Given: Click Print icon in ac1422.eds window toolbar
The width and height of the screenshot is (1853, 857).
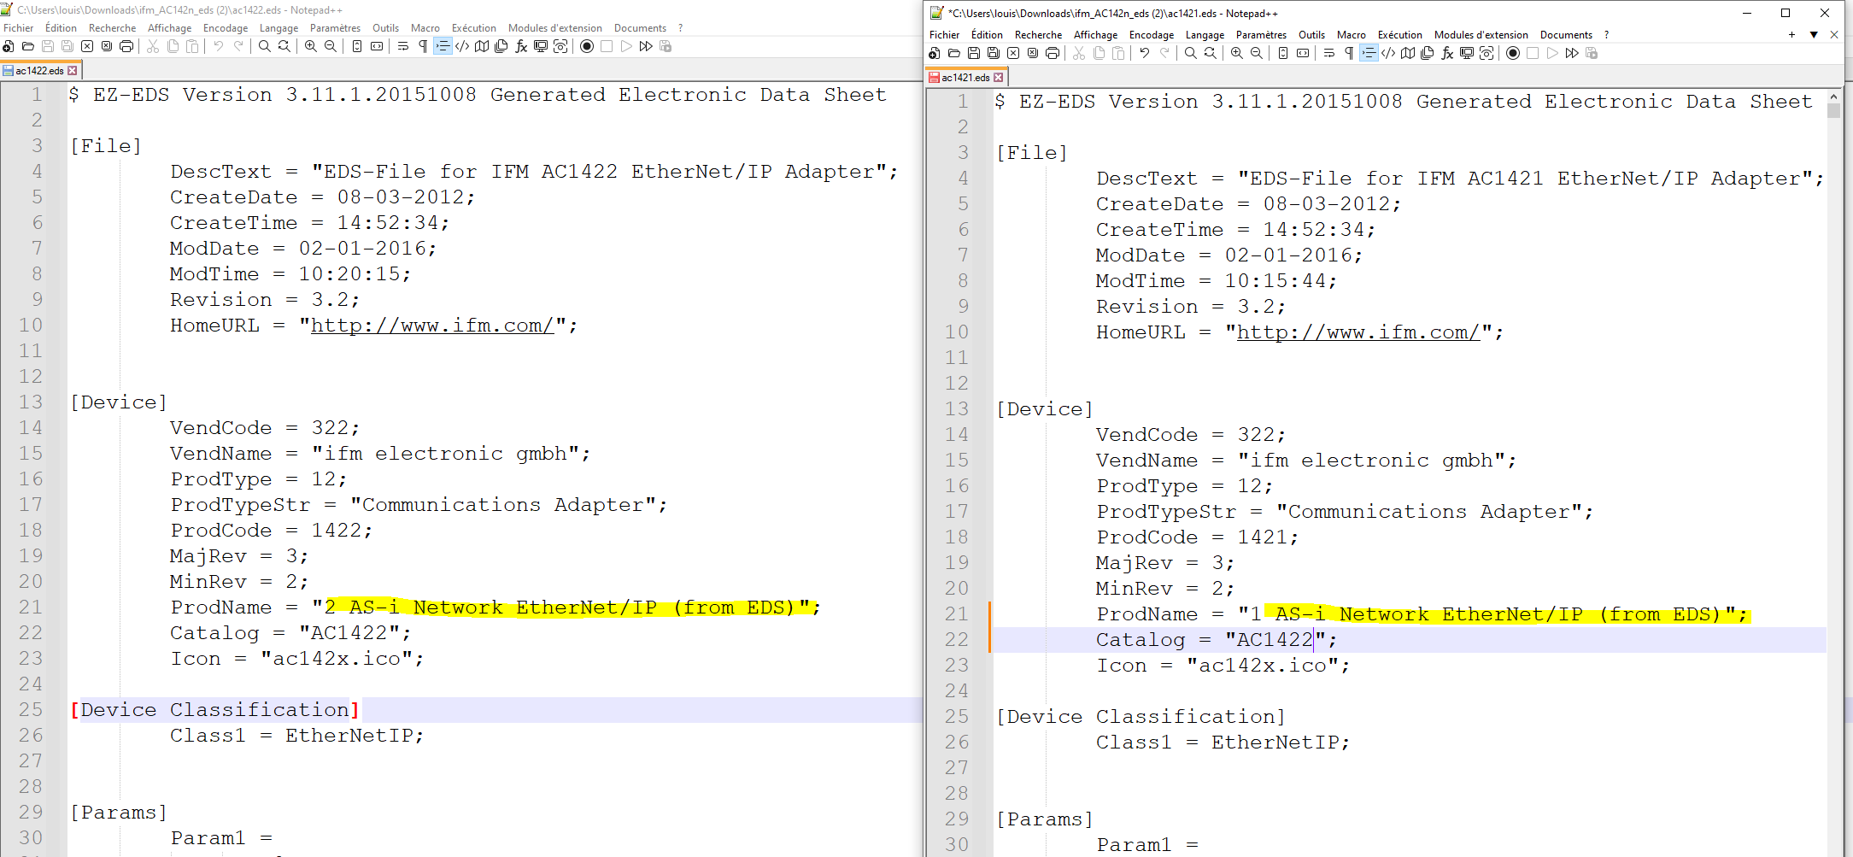Looking at the screenshot, I should pos(126,46).
